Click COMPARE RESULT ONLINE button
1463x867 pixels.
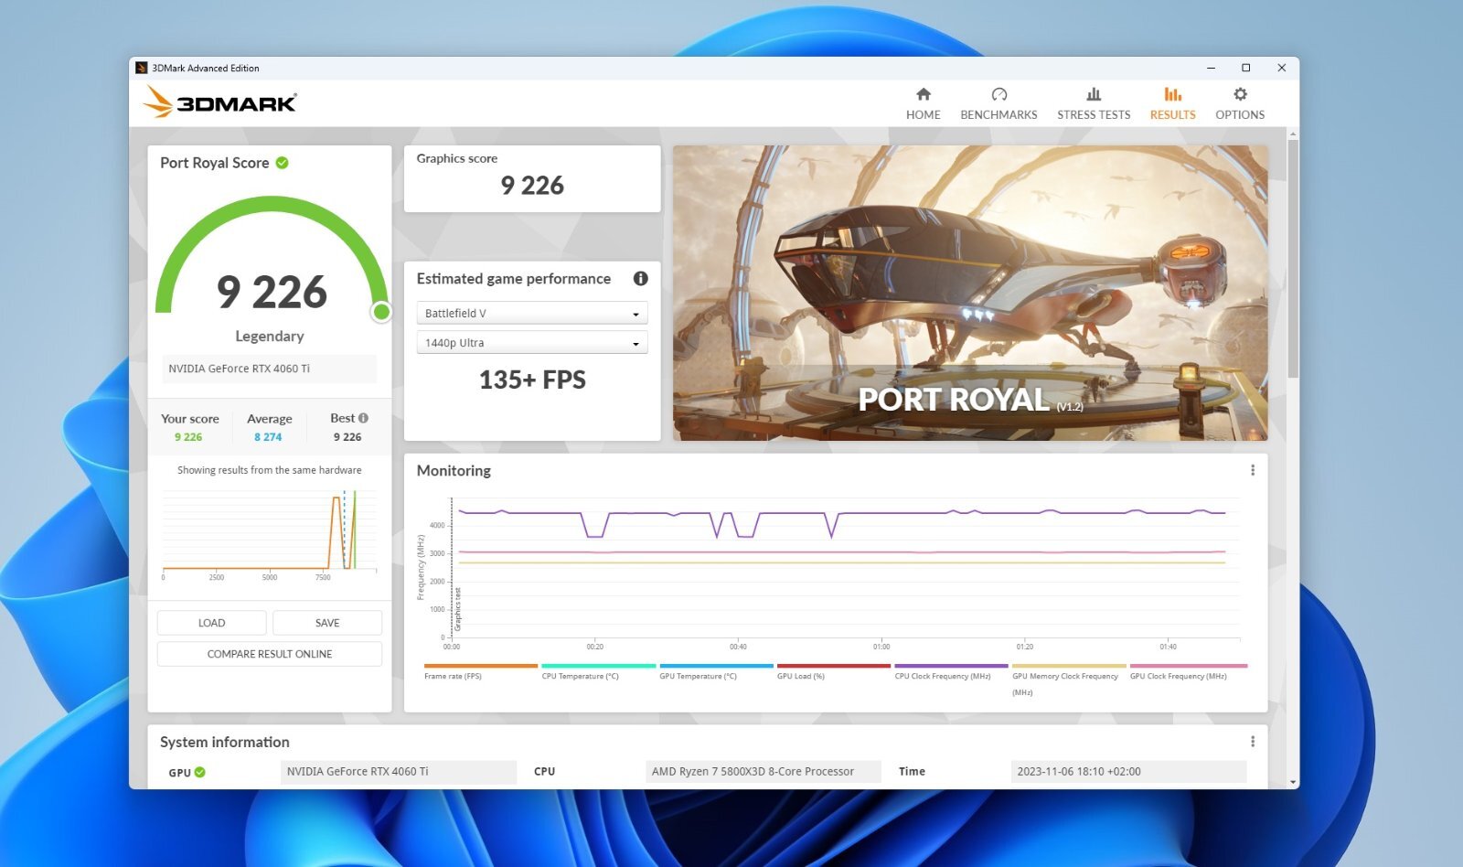coord(270,654)
